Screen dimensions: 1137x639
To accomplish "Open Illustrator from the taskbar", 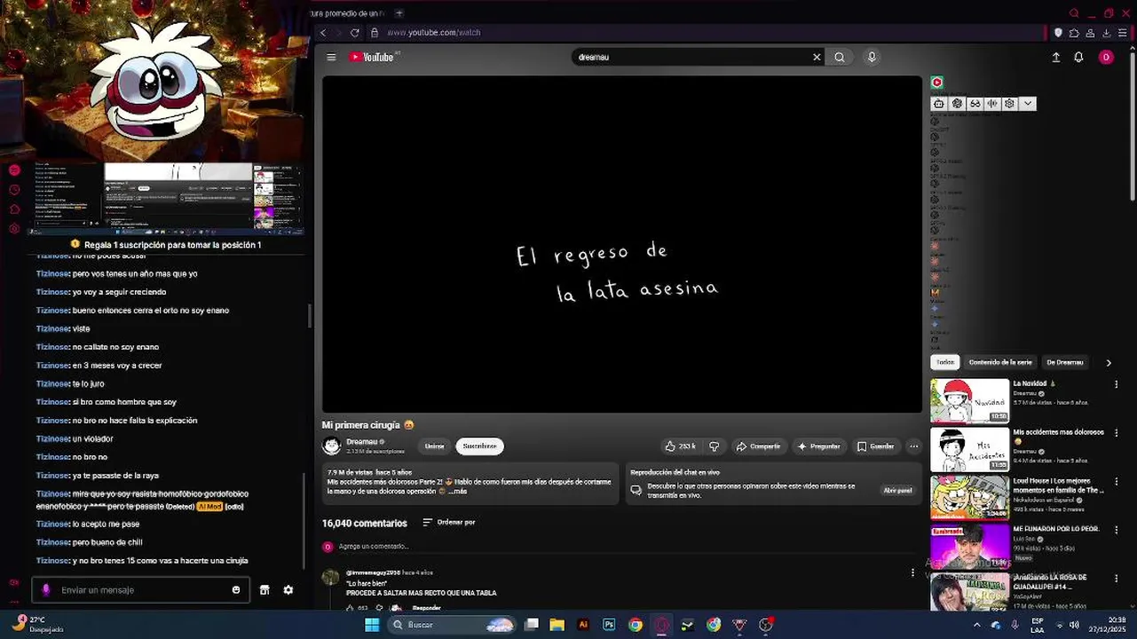I will (x=583, y=625).
